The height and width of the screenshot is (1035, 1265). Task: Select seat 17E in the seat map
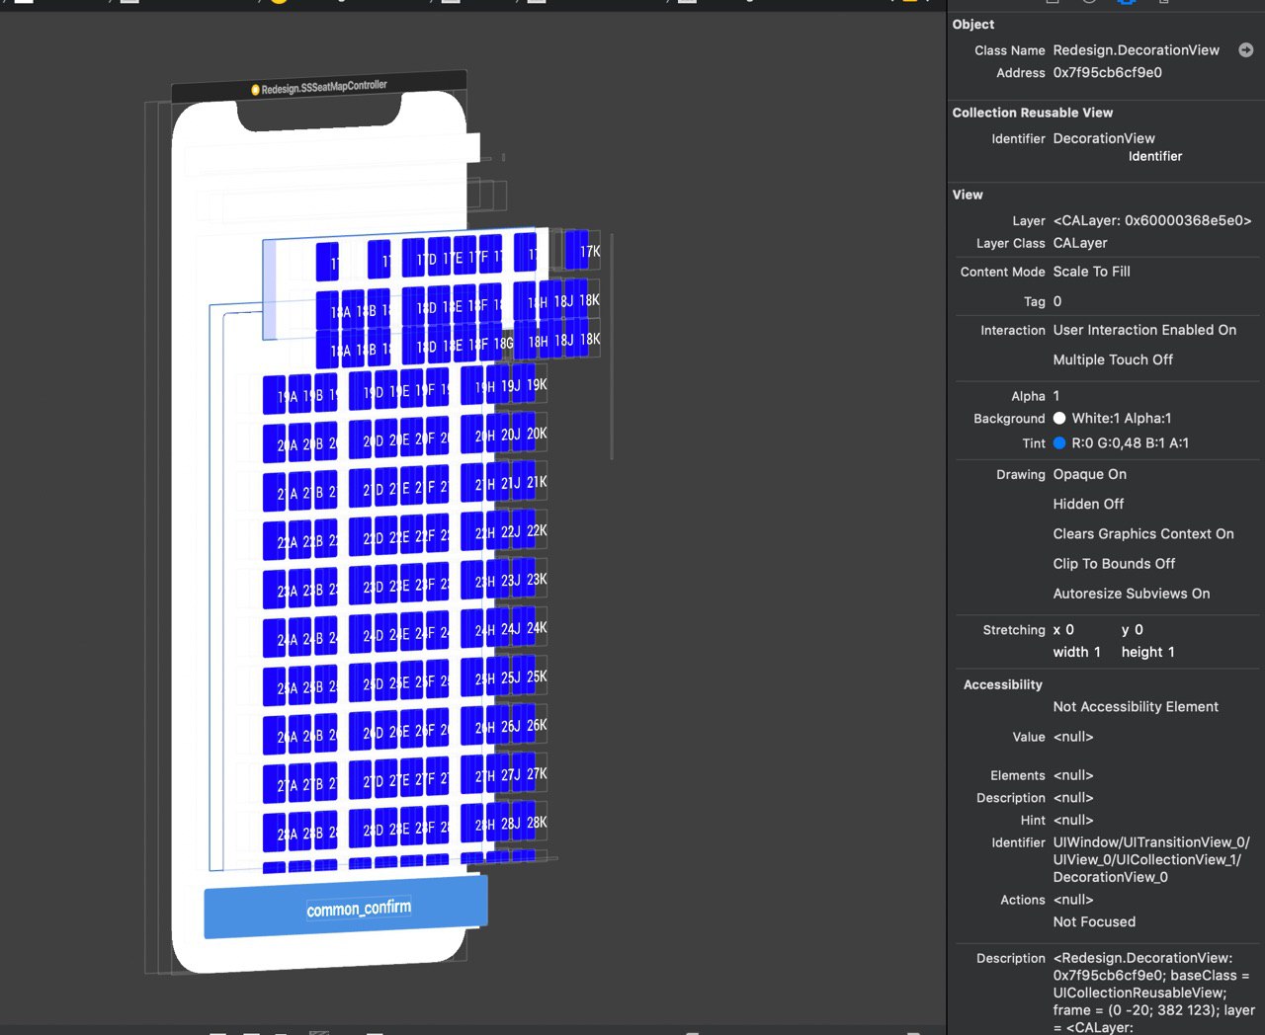(x=452, y=259)
